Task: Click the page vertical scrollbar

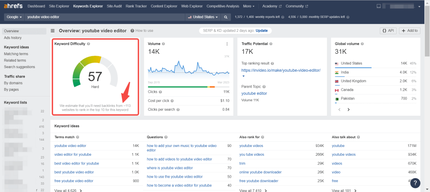Action: coord(428,31)
